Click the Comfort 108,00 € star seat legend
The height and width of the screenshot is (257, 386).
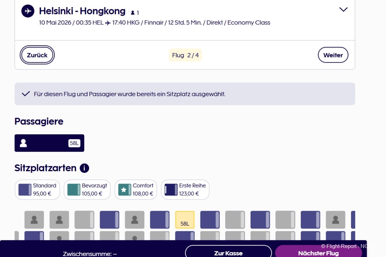point(136,190)
